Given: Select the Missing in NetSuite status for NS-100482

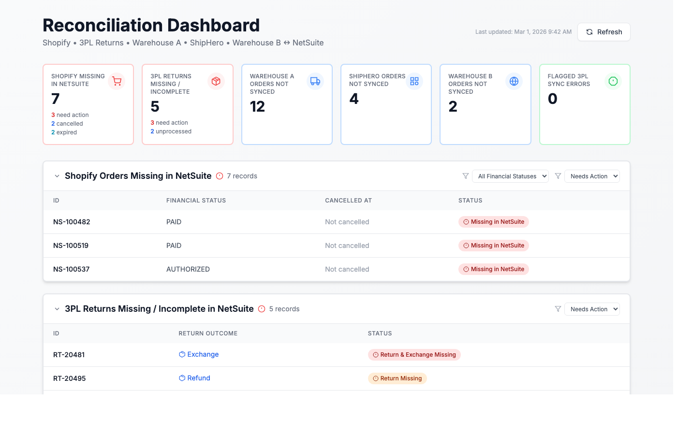Looking at the screenshot, I should click(493, 221).
